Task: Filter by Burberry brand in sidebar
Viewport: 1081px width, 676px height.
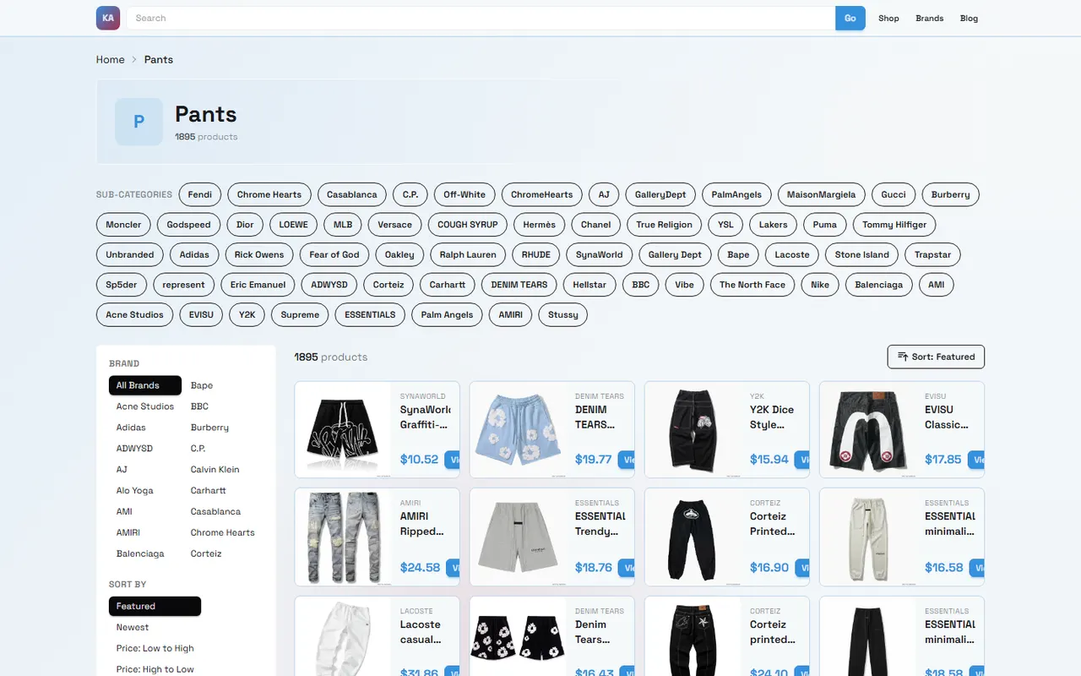Action: [x=209, y=428]
